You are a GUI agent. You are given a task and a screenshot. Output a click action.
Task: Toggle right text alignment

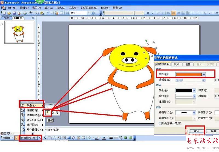(x=178, y=13)
